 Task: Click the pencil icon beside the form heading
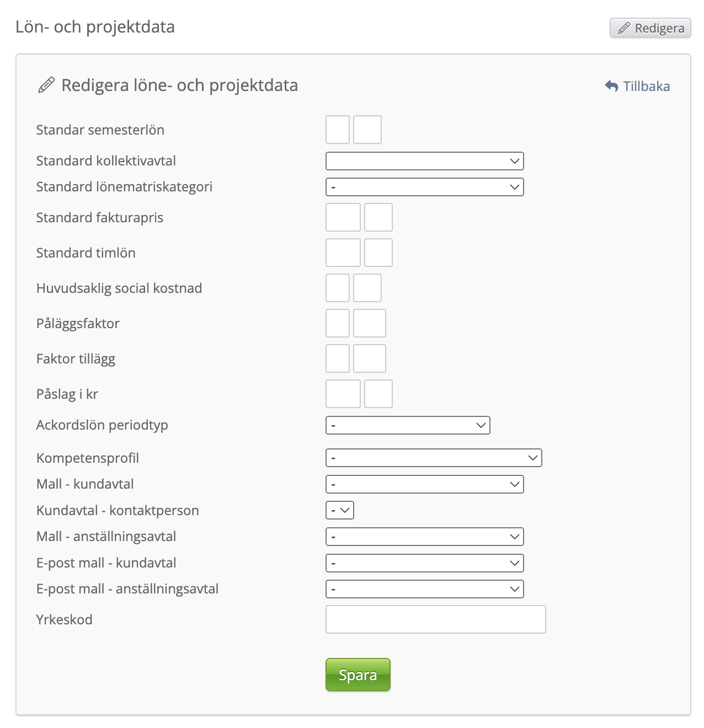pos(46,85)
